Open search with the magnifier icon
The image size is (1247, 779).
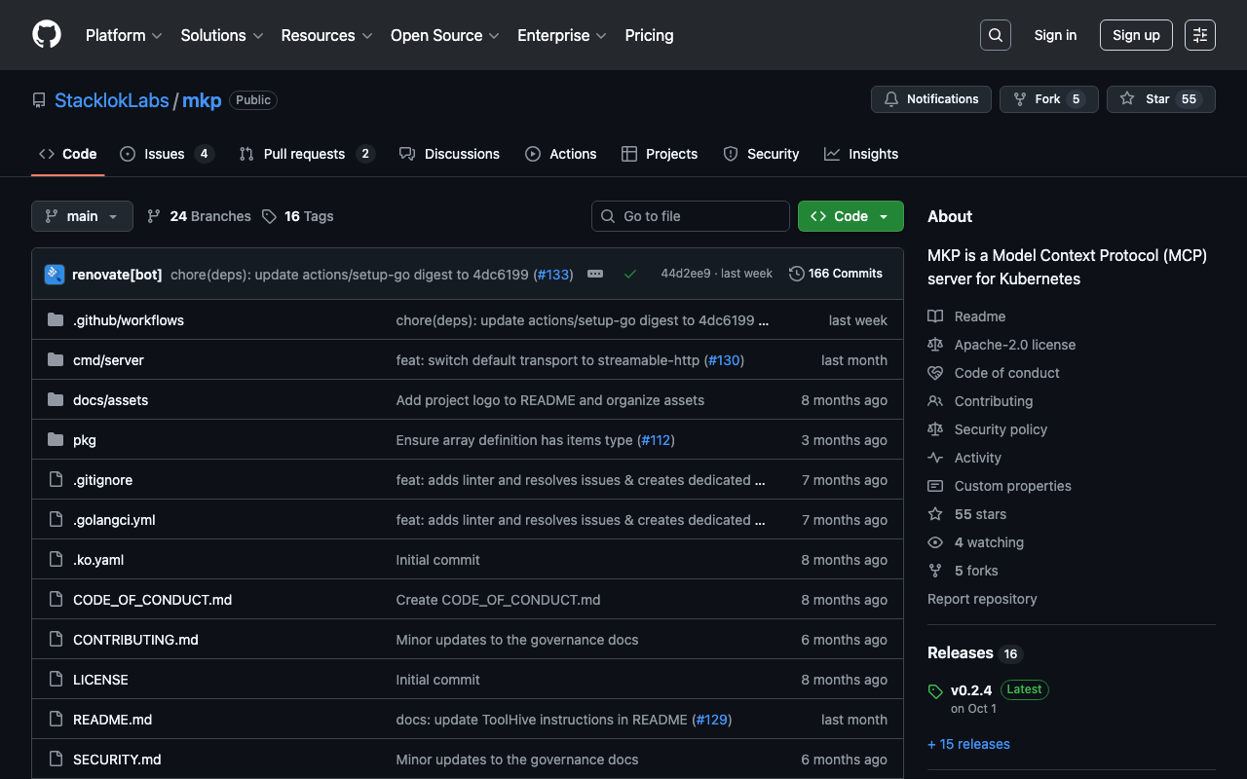click(995, 35)
